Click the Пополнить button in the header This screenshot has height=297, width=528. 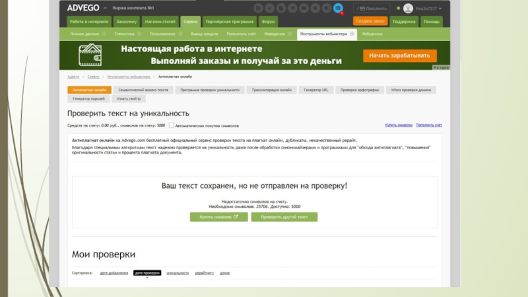[372, 9]
